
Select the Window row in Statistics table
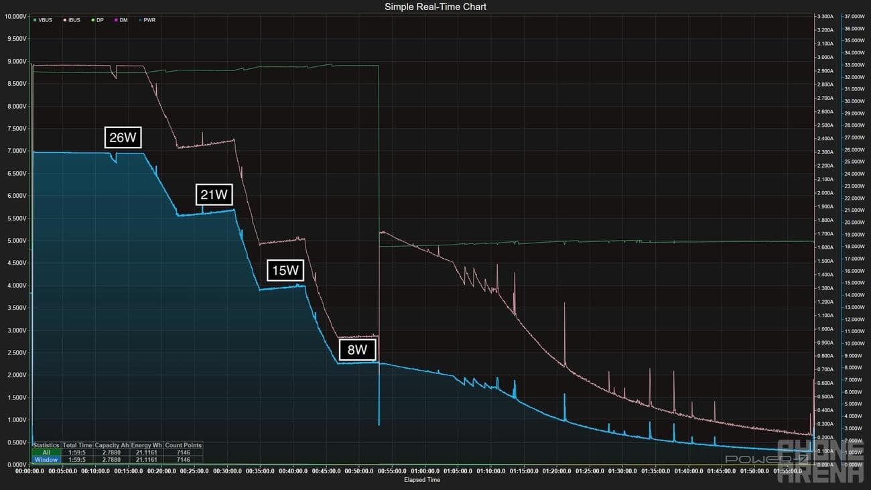(46, 460)
